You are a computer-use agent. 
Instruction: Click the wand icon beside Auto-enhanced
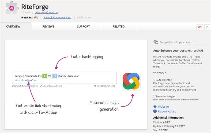41,86
